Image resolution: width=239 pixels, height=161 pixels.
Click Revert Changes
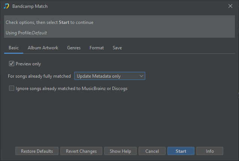coord(81,151)
